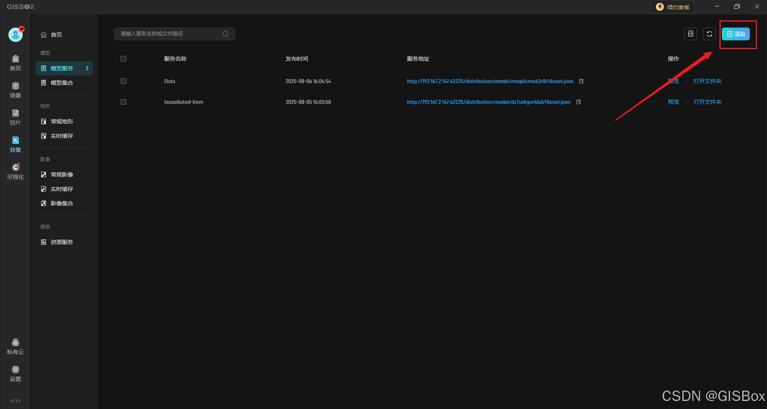Open the 场景 section icon

coord(16,90)
